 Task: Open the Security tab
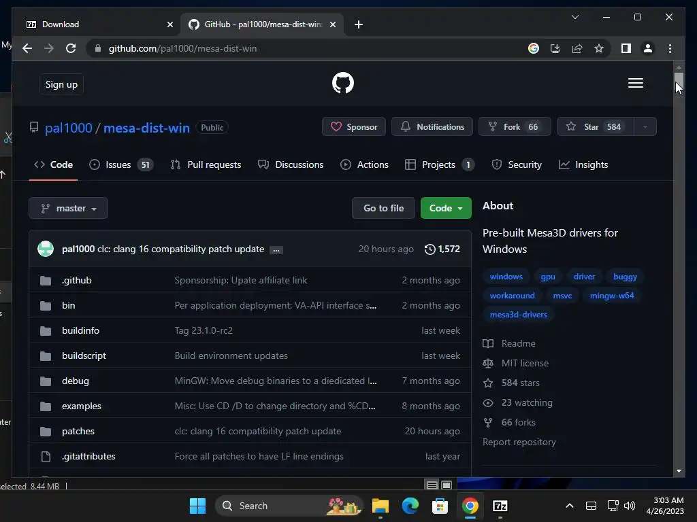(x=517, y=164)
